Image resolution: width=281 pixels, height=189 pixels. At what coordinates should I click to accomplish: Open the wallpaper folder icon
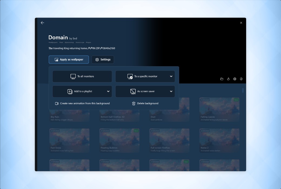point(222,79)
